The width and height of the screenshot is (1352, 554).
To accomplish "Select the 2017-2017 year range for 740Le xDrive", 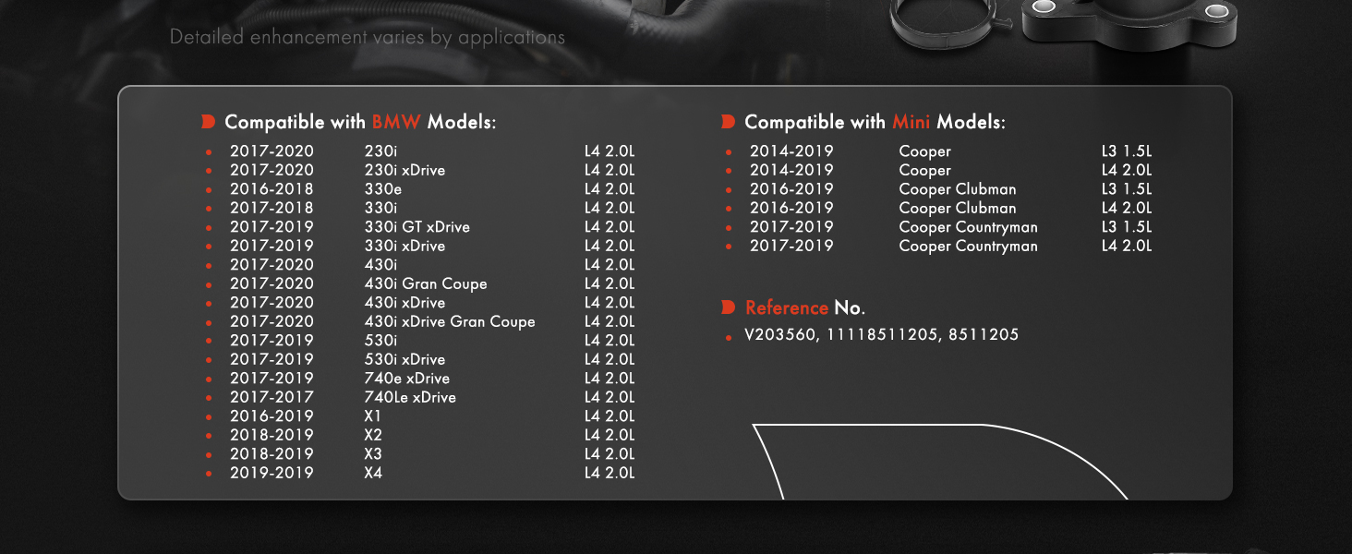I will tap(272, 397).
